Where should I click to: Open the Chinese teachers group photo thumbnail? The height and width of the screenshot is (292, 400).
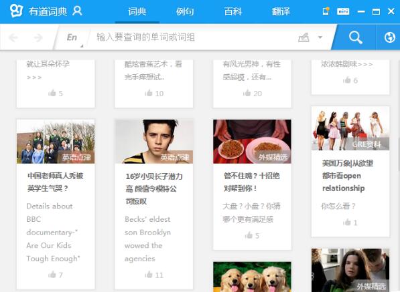click(x=56, y=142)
